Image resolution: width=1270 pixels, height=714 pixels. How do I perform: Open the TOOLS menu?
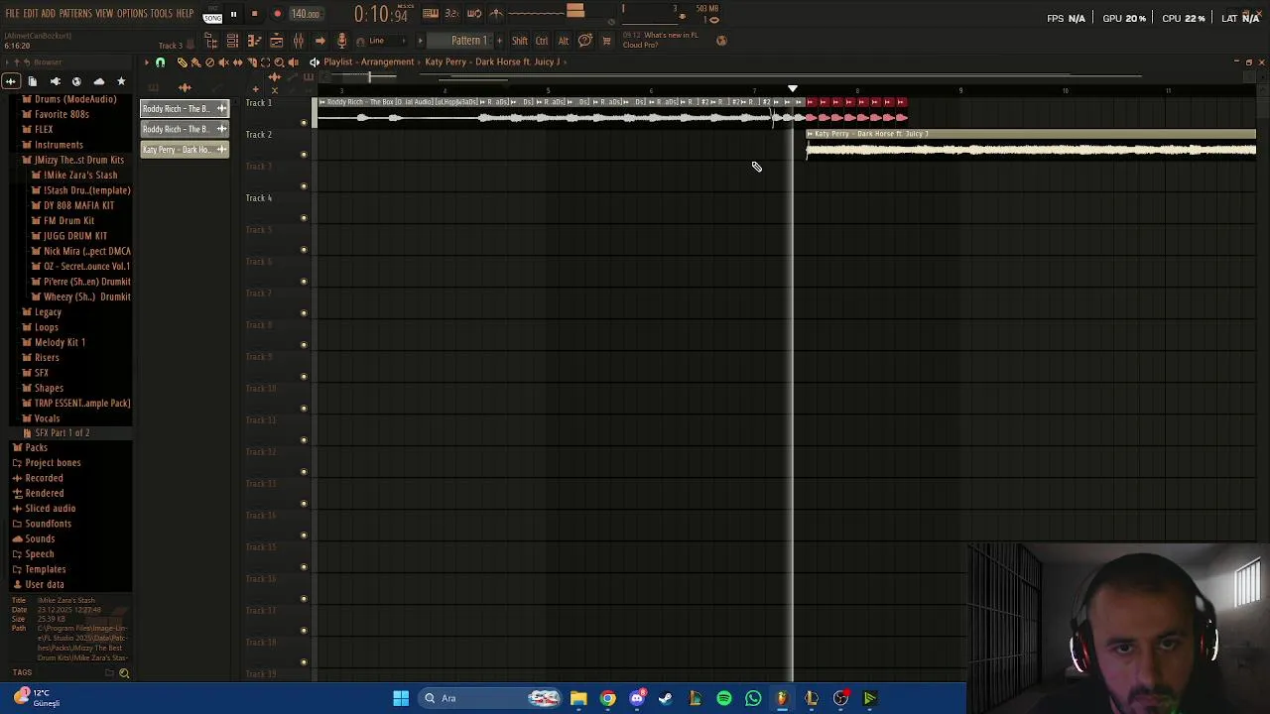pos(162,14)
